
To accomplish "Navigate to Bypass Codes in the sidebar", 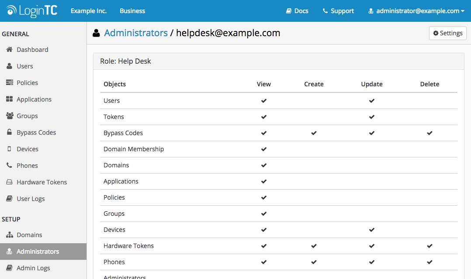I will 43,133.
